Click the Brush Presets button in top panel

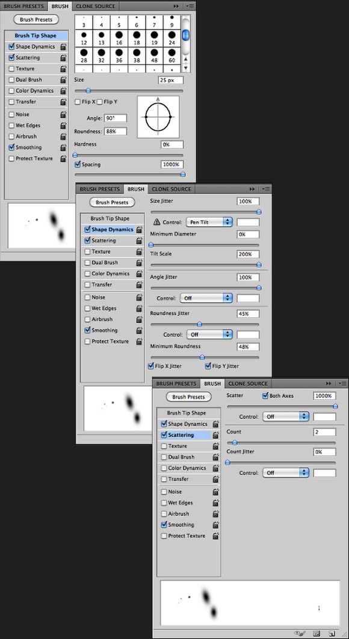point(36,19)
